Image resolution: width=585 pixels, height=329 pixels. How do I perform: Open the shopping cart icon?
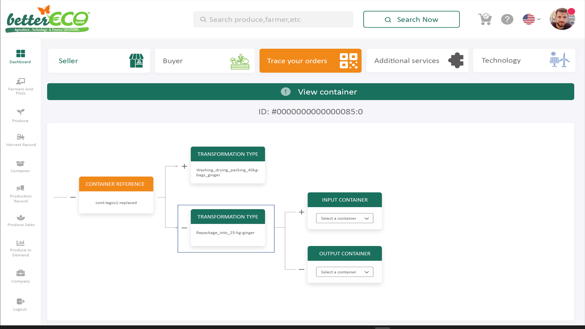485,19
